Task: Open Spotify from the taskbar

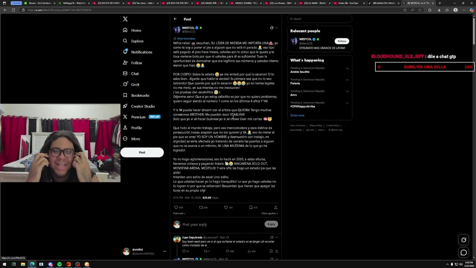Action: [x=59, y=264]
